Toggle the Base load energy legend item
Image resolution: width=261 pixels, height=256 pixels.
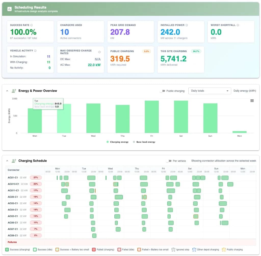click(144, 142)
